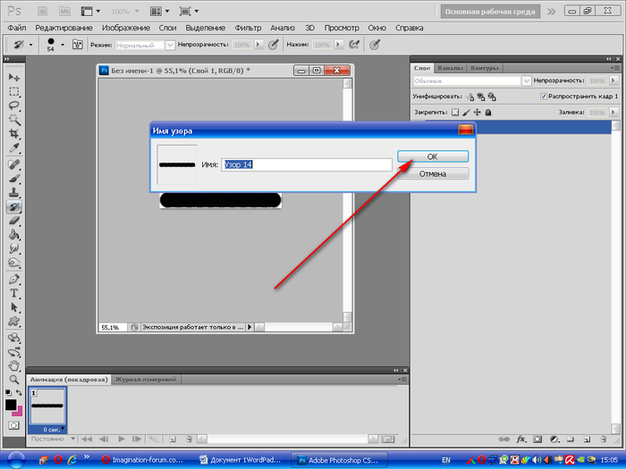Screen dimensions: 626x469
Task: Select the Type (T) tool
Action: [x=14, y=293]
